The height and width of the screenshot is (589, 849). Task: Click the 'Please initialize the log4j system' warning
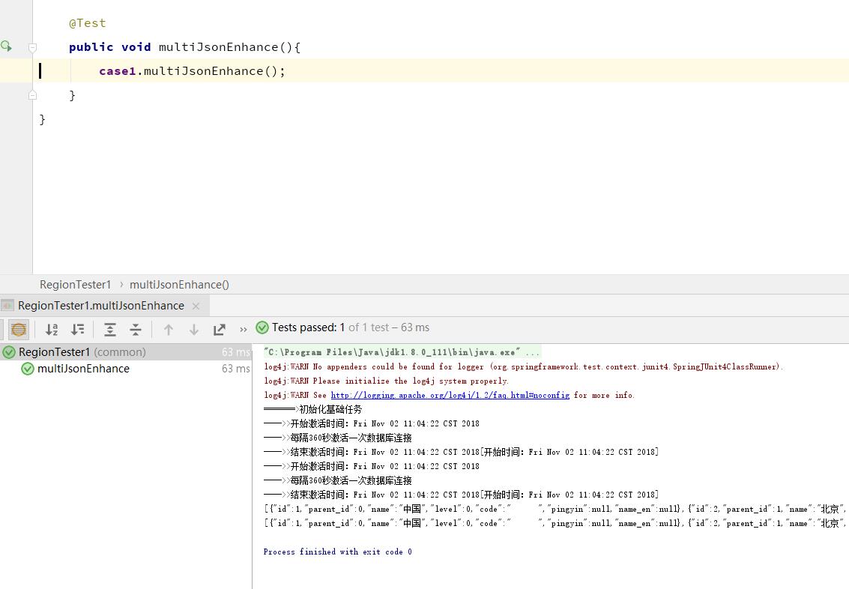386,381
